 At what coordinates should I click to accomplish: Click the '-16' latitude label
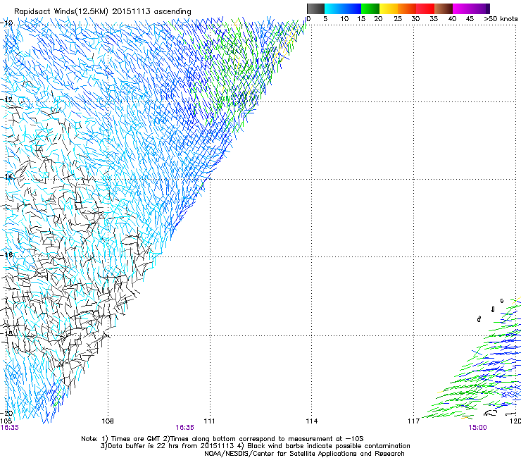coord(6,255)
